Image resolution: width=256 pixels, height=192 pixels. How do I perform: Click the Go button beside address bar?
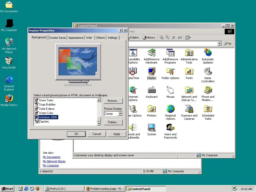(x=228, y=43)
